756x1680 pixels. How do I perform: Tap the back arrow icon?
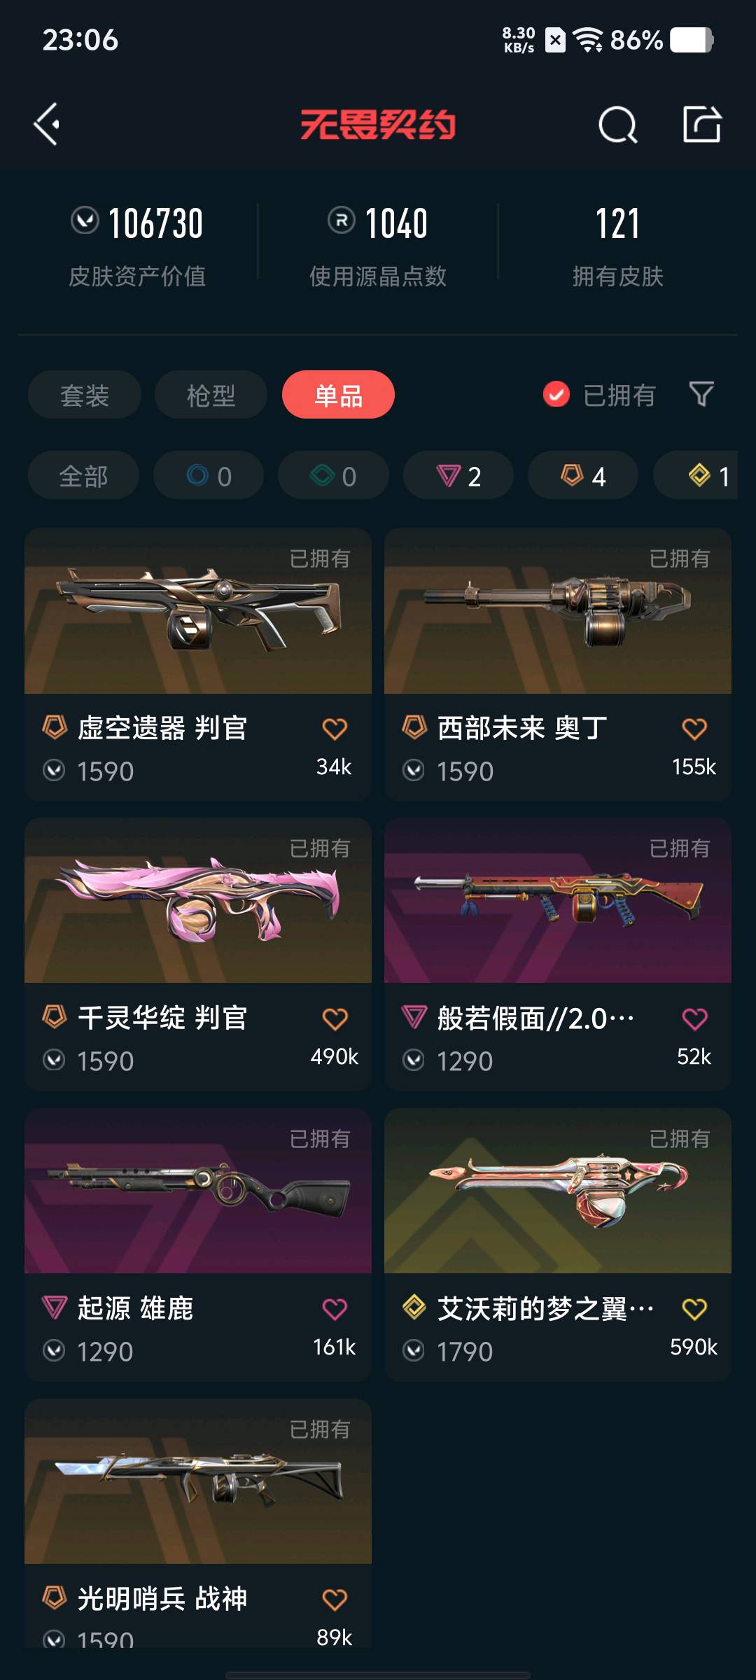tap(47, 125)
